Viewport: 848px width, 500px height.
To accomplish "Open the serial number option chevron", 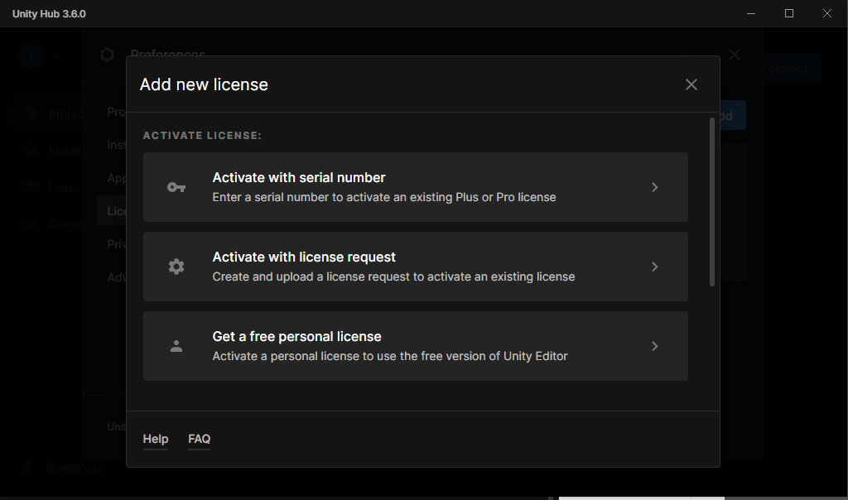I will coord(654,187).
